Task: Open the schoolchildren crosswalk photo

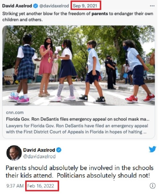Action: 79,66
